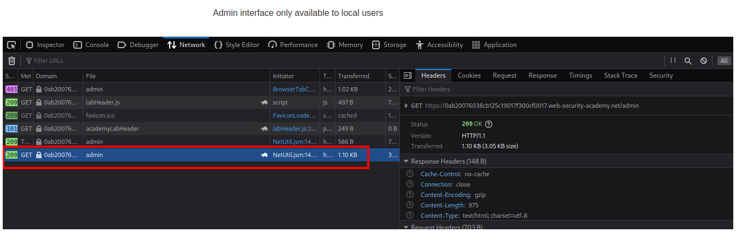Image resolution: width=736 pixels, height=232 pixels.
Task: Click the request blocking icon
Action: (704, 61)
